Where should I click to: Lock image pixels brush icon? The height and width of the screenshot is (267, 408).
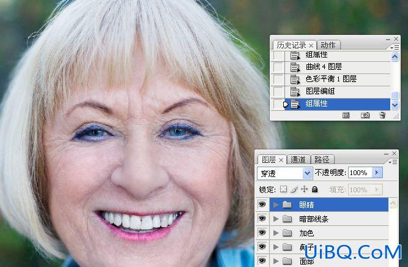click(294, 189)
